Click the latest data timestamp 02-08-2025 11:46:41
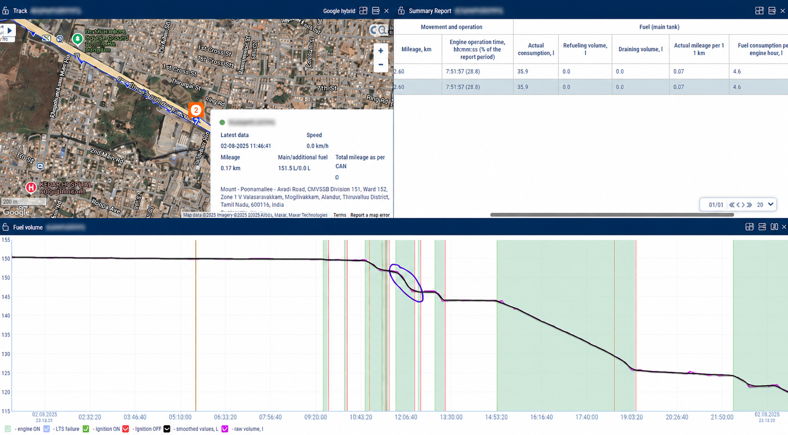 [x=246, y=146]
